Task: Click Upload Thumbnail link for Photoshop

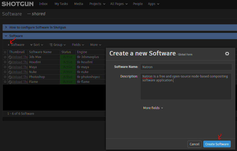Action: pos(20,77)
